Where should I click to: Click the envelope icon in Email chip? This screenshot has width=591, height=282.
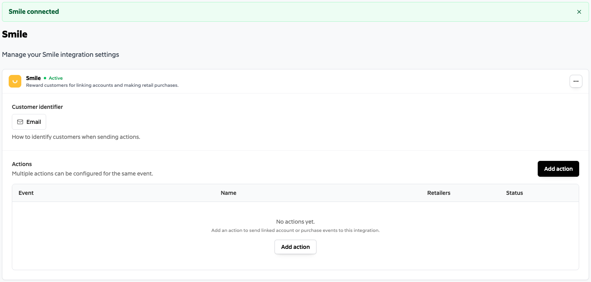pos(20,122)
